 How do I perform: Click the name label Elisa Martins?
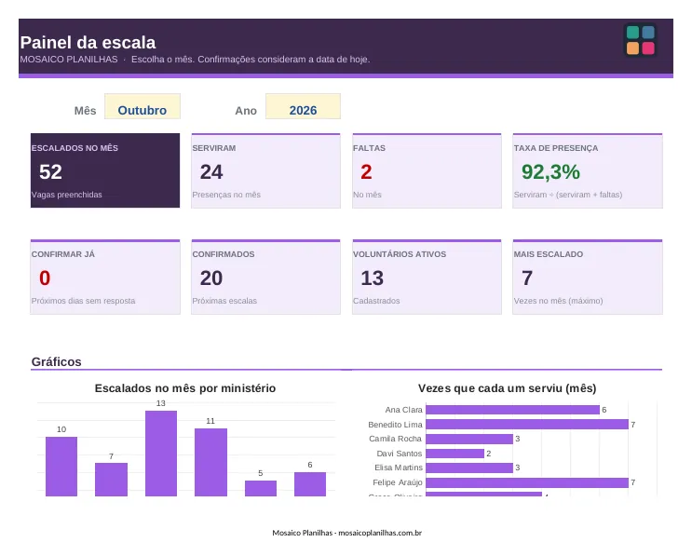399,468
